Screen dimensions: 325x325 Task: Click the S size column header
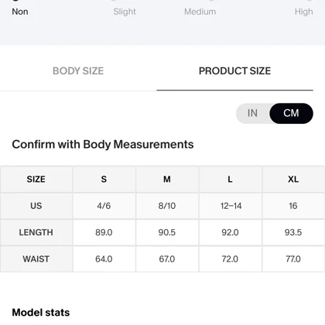click(104, 180)
